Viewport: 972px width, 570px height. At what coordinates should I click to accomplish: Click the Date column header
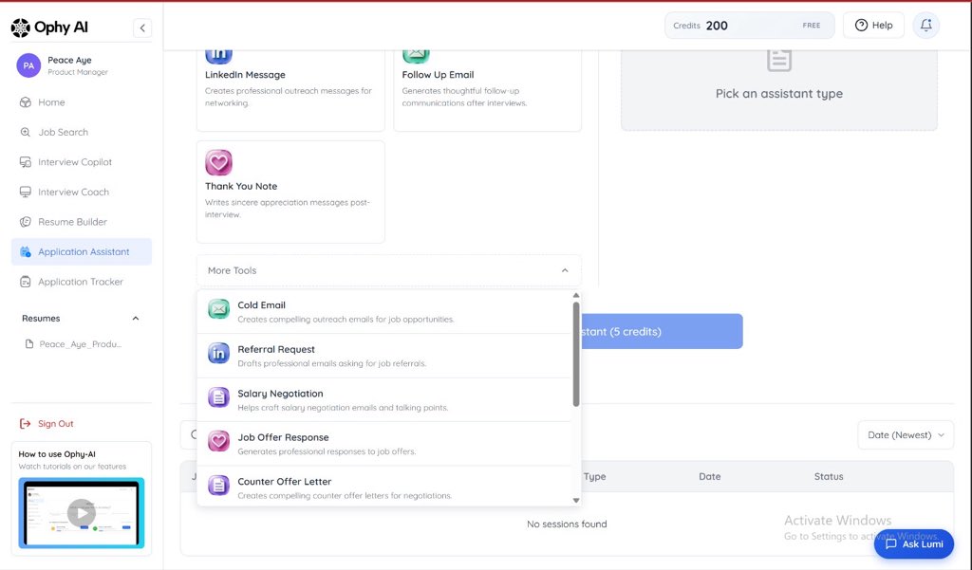(710, 476)
